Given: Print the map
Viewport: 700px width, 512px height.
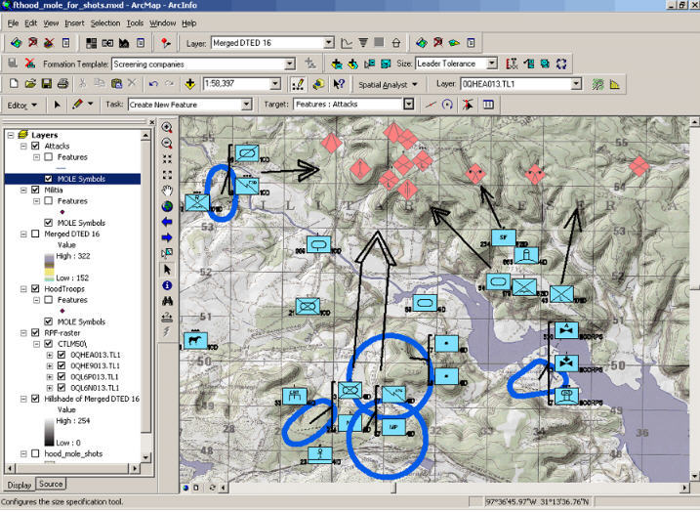Looking at the screenshot, I should (62, 84).
